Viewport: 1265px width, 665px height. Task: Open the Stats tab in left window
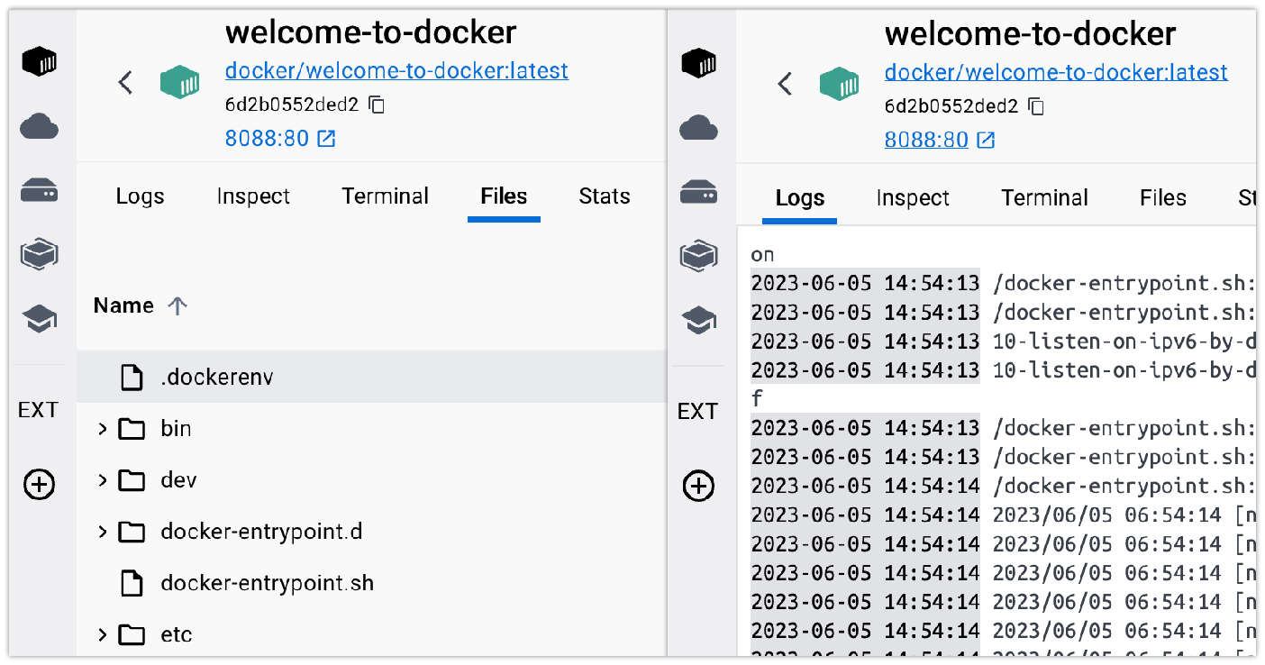tap(604, 196)
